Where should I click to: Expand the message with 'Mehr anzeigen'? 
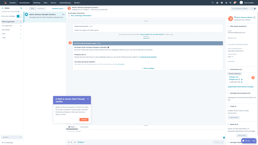[x=148, y=68]
